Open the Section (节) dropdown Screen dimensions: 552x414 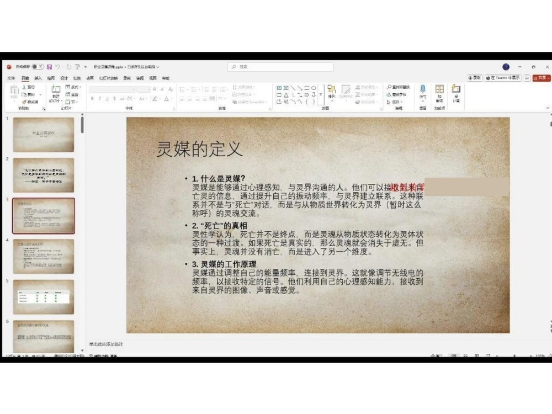click(x=71, y=102)
